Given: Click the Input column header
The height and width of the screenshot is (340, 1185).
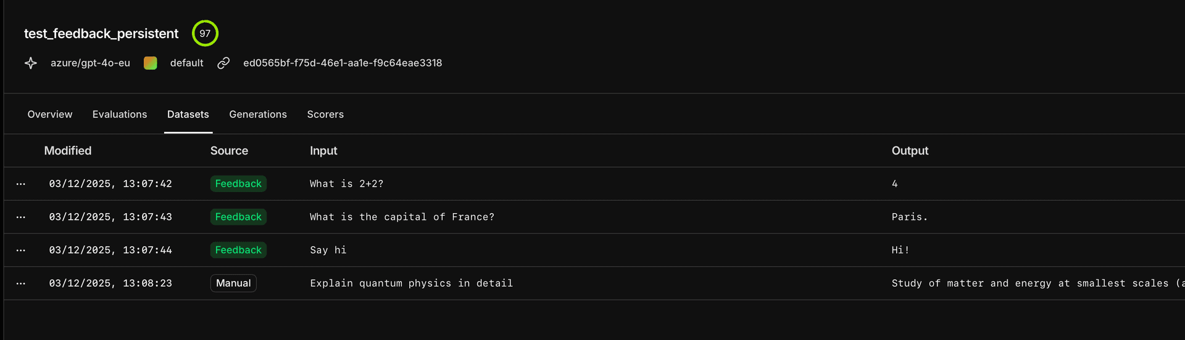Looking at the screenshot, I should point(323,151).
